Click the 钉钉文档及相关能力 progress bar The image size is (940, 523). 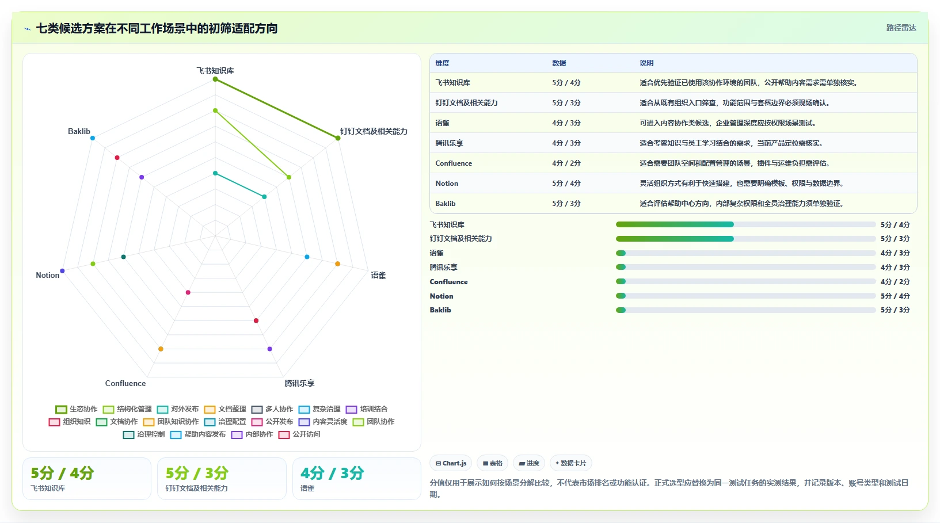click(x=745, y=239)
